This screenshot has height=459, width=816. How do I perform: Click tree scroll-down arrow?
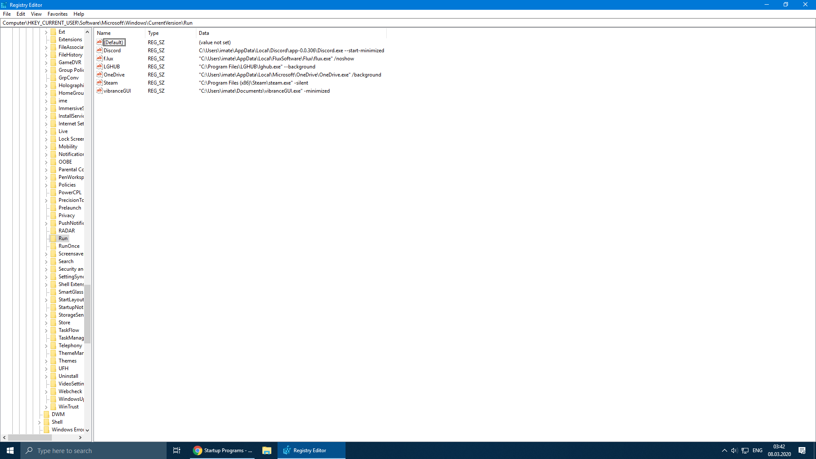[x=87, y=430]
